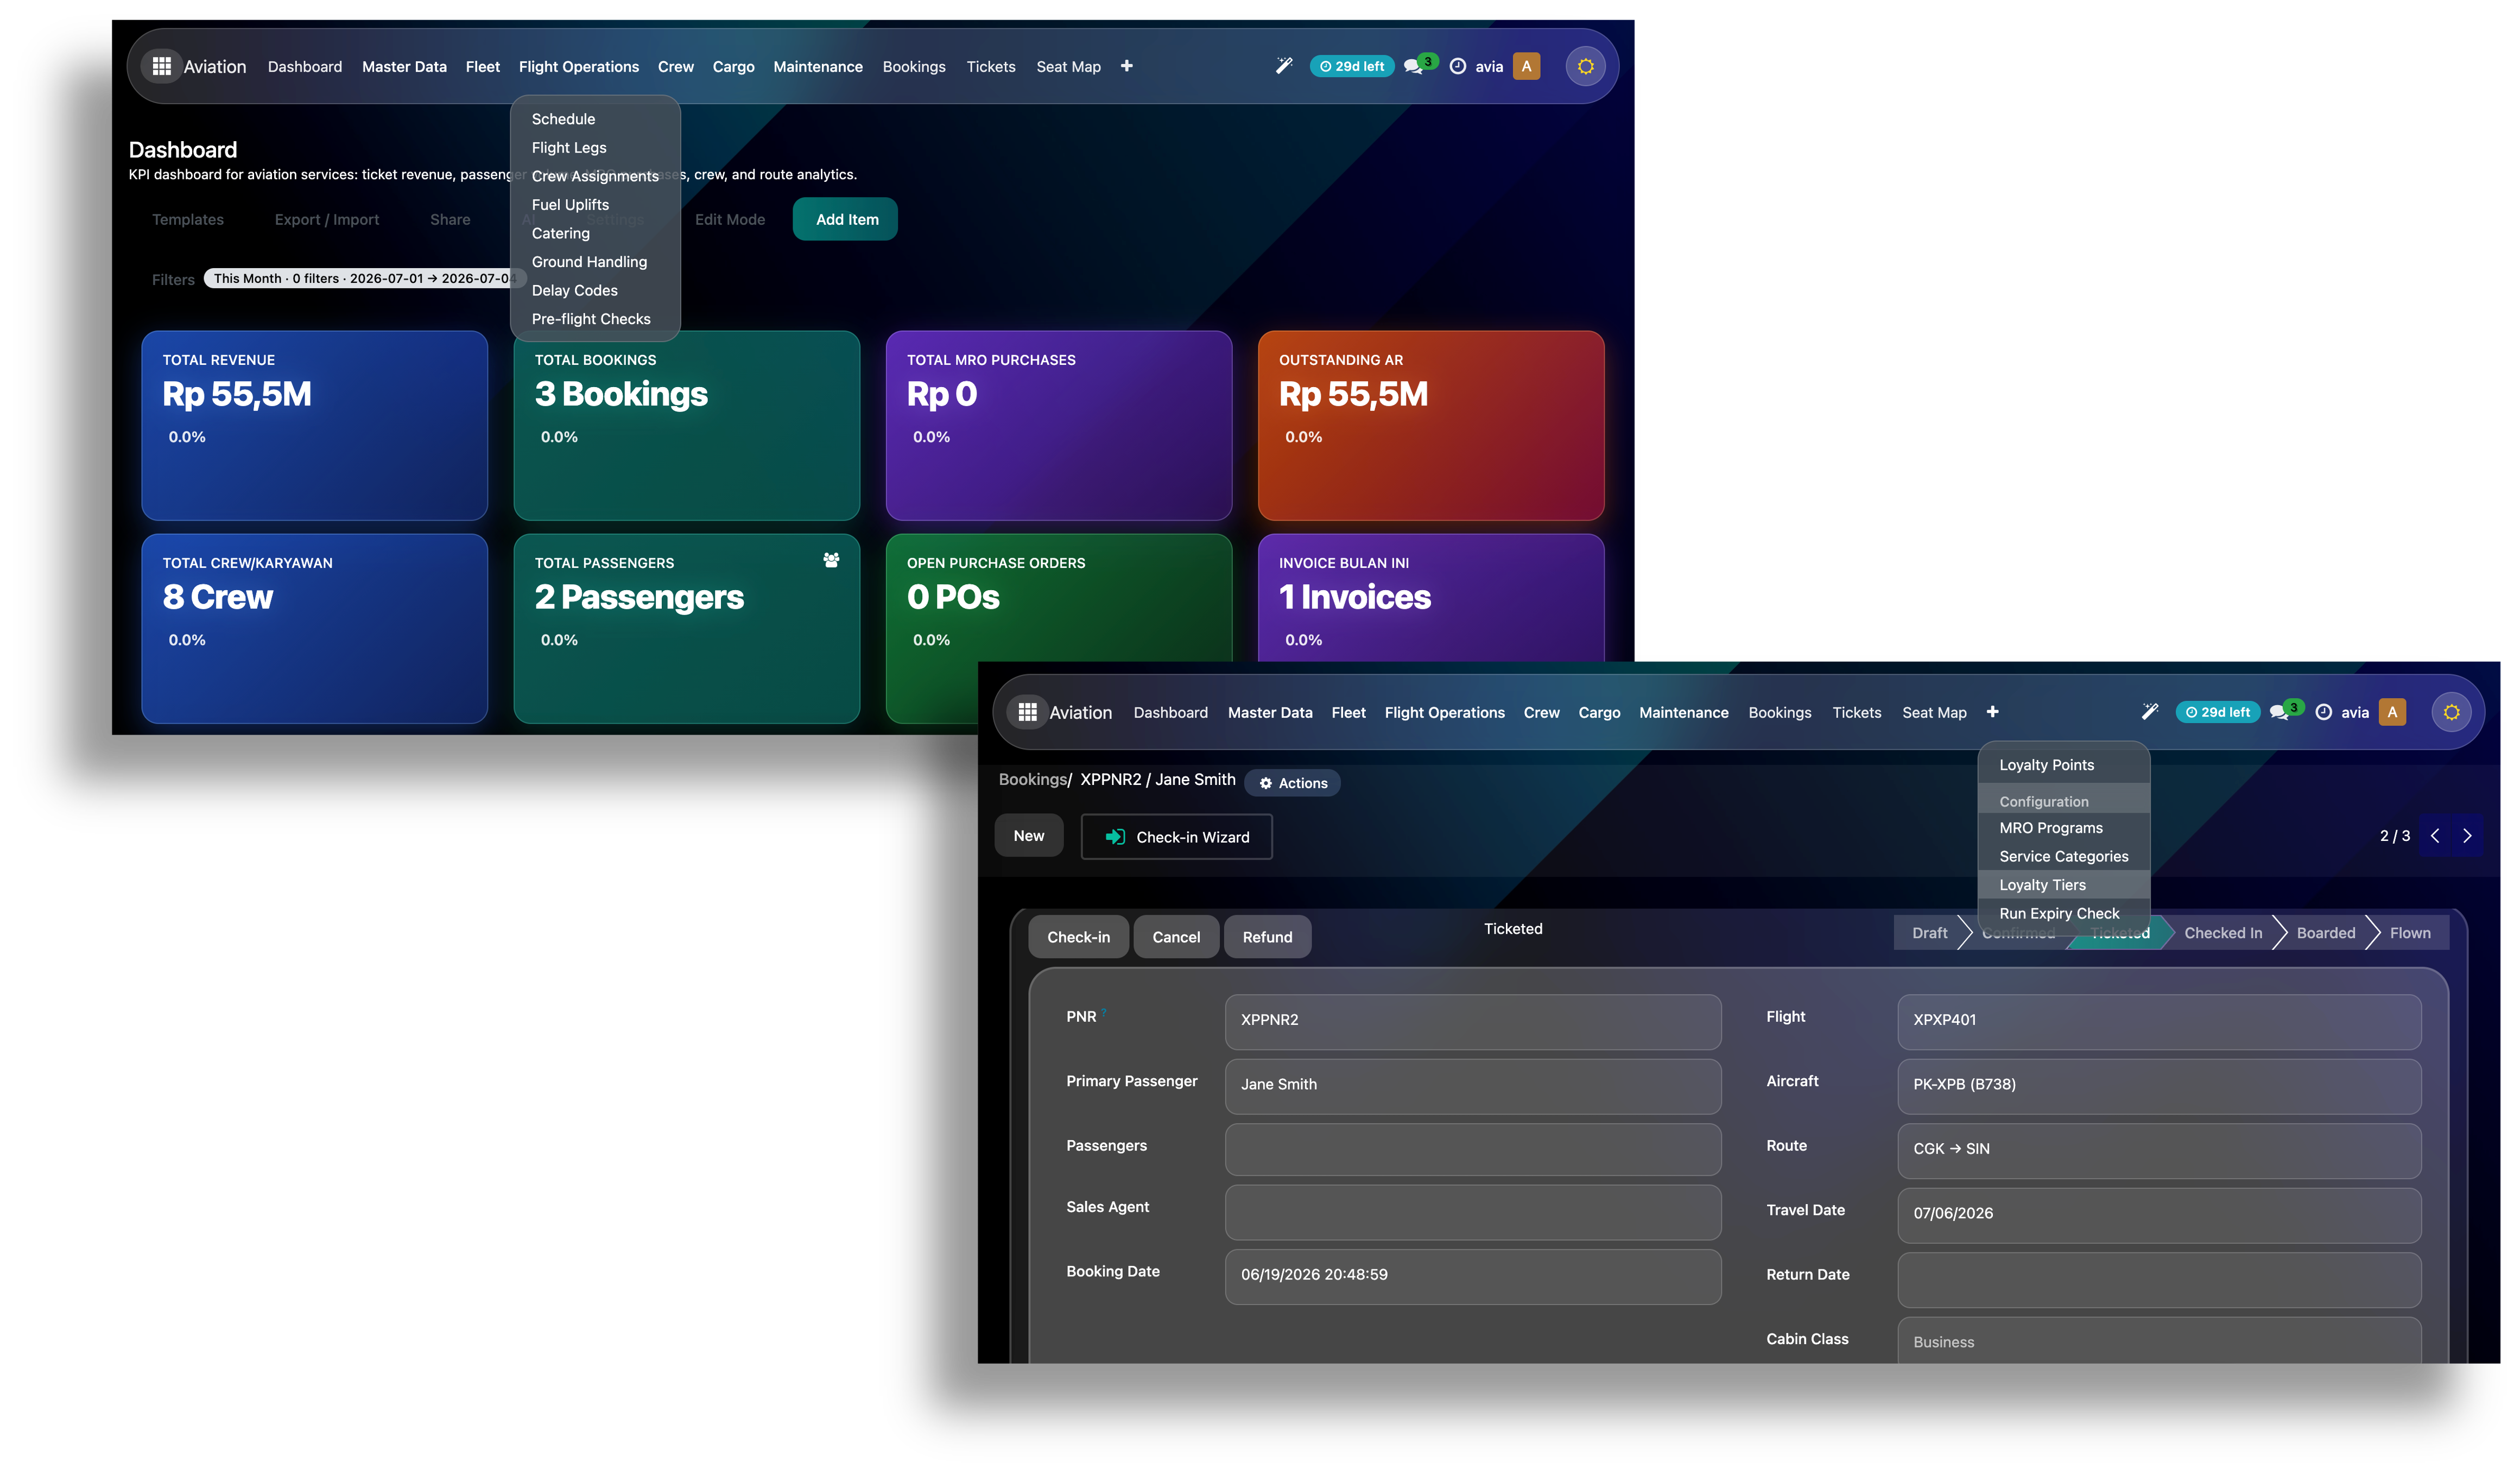Open chat messages icon in Dashboard window
This screenshot has width=2520, height=1475.
pyautogui.click(x=1414, y=67)
